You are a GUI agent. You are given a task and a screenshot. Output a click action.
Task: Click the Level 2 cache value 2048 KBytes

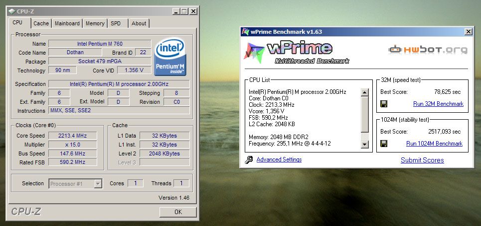coord(164,153)
